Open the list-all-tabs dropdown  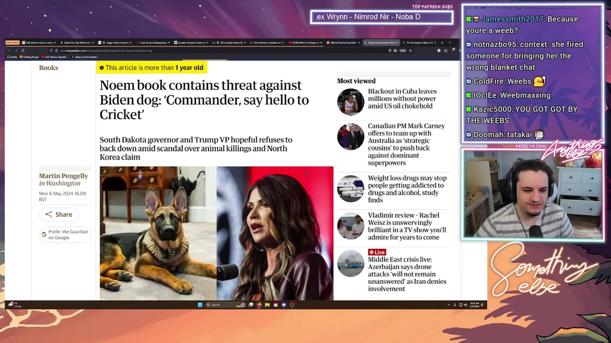coord(450,42)
